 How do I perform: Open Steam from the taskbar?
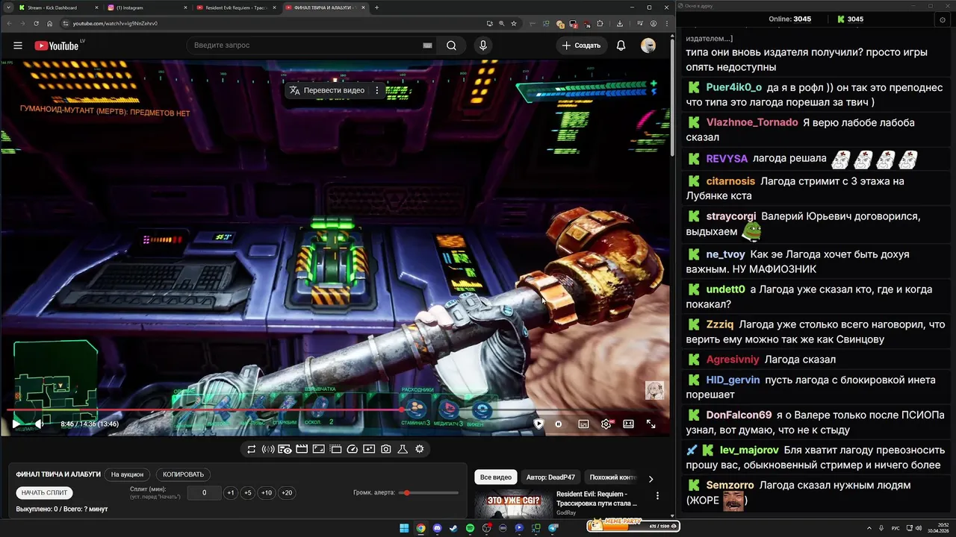tap(453, 528)
